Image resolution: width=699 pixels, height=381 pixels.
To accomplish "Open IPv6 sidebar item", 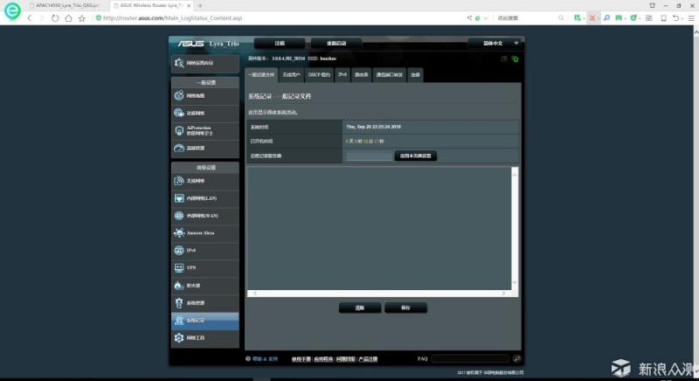I will click(x=205, y=251).
